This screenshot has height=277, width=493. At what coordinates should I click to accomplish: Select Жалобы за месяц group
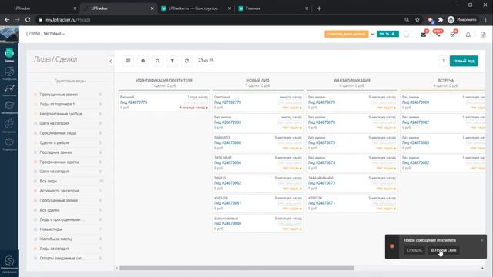click(55, 239)
